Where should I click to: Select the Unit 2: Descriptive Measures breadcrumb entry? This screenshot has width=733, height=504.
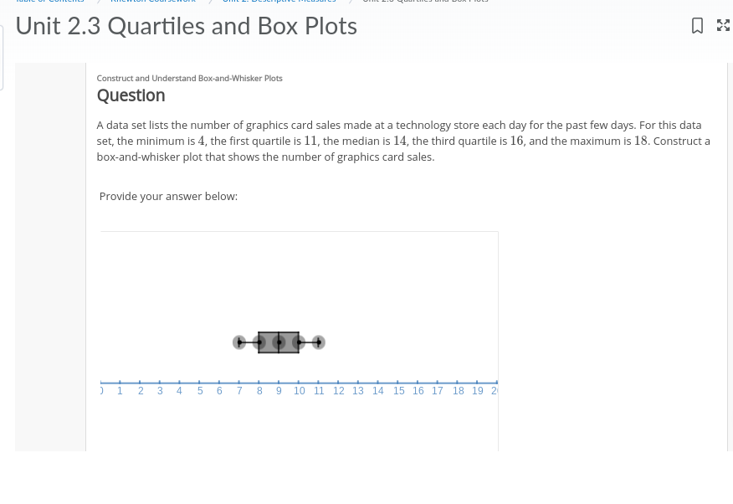pyautogui.click(x=279, y=3)
